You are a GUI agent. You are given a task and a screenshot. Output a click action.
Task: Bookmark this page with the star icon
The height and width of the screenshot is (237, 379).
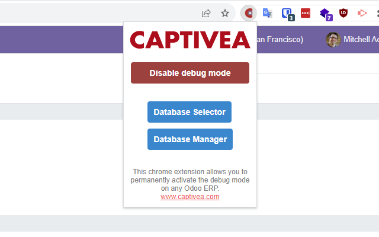pyautogui.click(x=225, y=13)
